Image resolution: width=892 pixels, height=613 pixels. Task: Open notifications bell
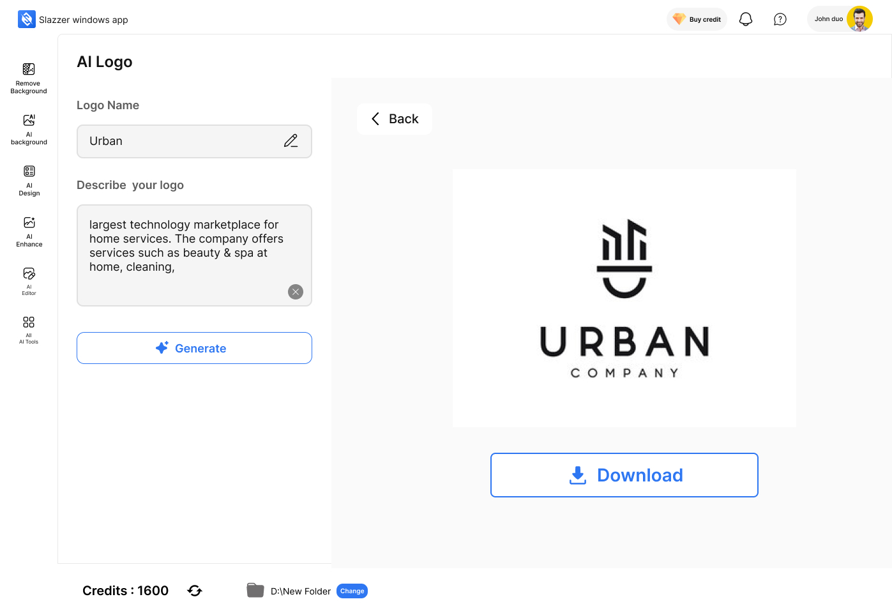pyautogui.click(x=746, y=19)
